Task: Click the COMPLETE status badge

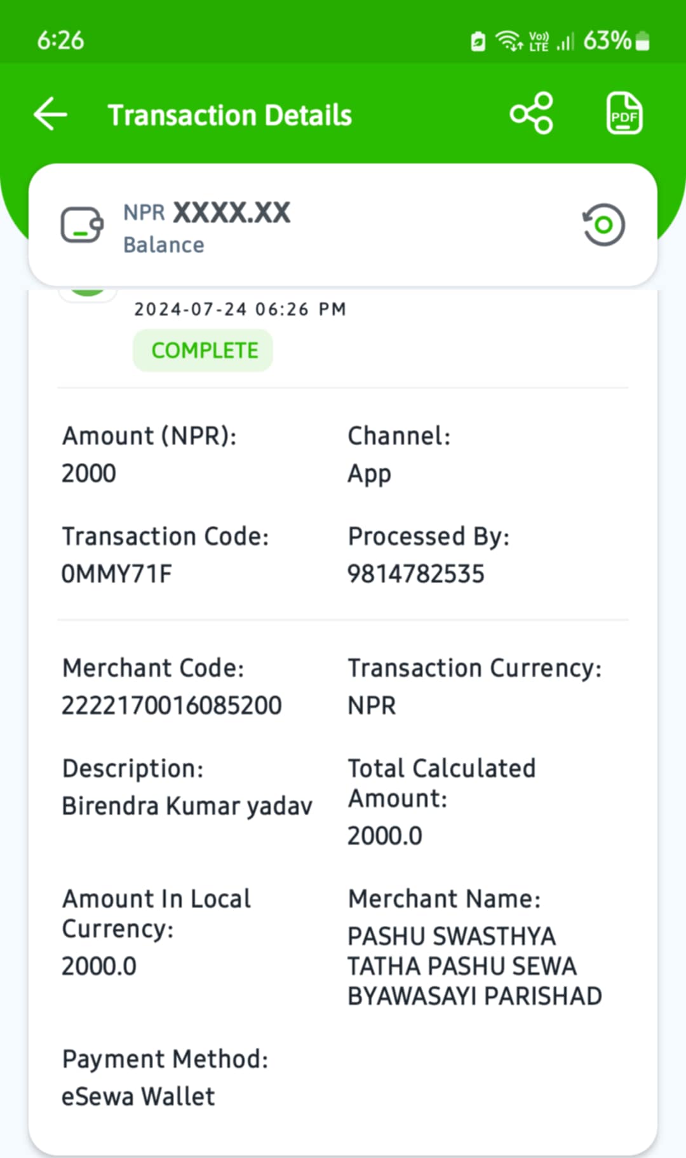Action: [x=203, y=350]
